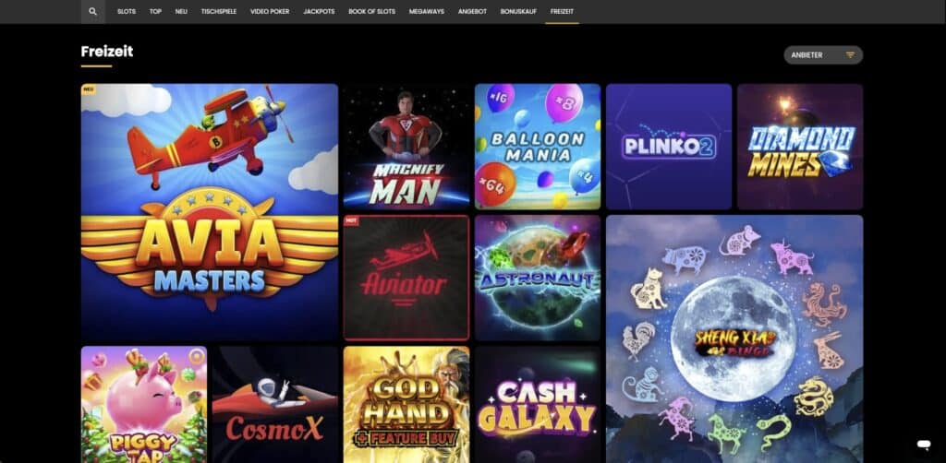Image resolution: width=946 pixels, height=463 pixels.
Task: Click the filter icon in Anbieter
Action: coord(850,54)
